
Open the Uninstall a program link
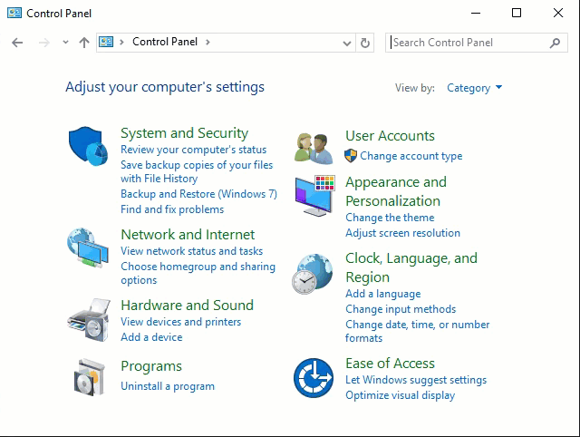tap(168, 386)
